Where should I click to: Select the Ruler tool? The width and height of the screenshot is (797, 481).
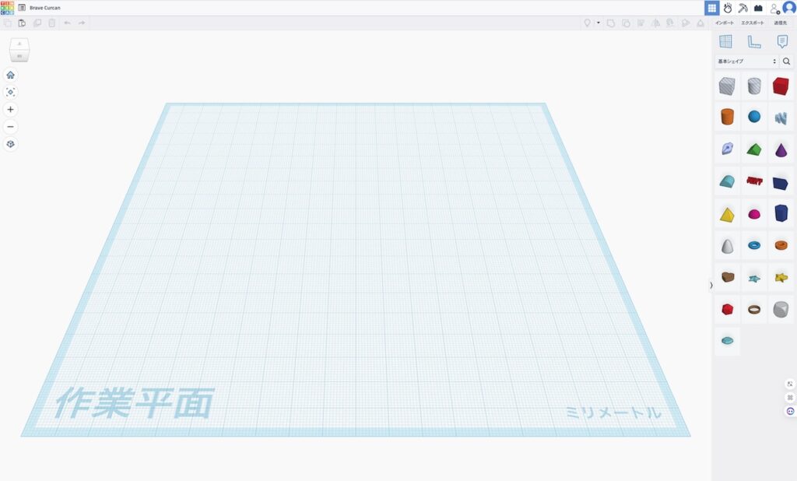753,42
